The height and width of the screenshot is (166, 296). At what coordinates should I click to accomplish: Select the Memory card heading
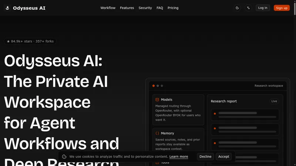168,133
